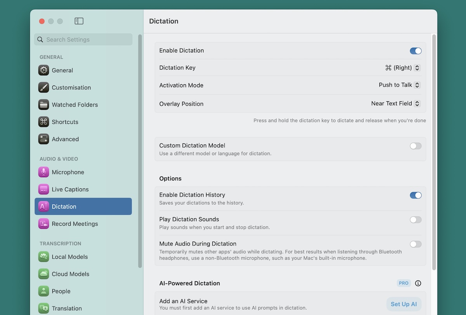Click the Dictation page title
This screenshot has height=315, width=466.
163,21
